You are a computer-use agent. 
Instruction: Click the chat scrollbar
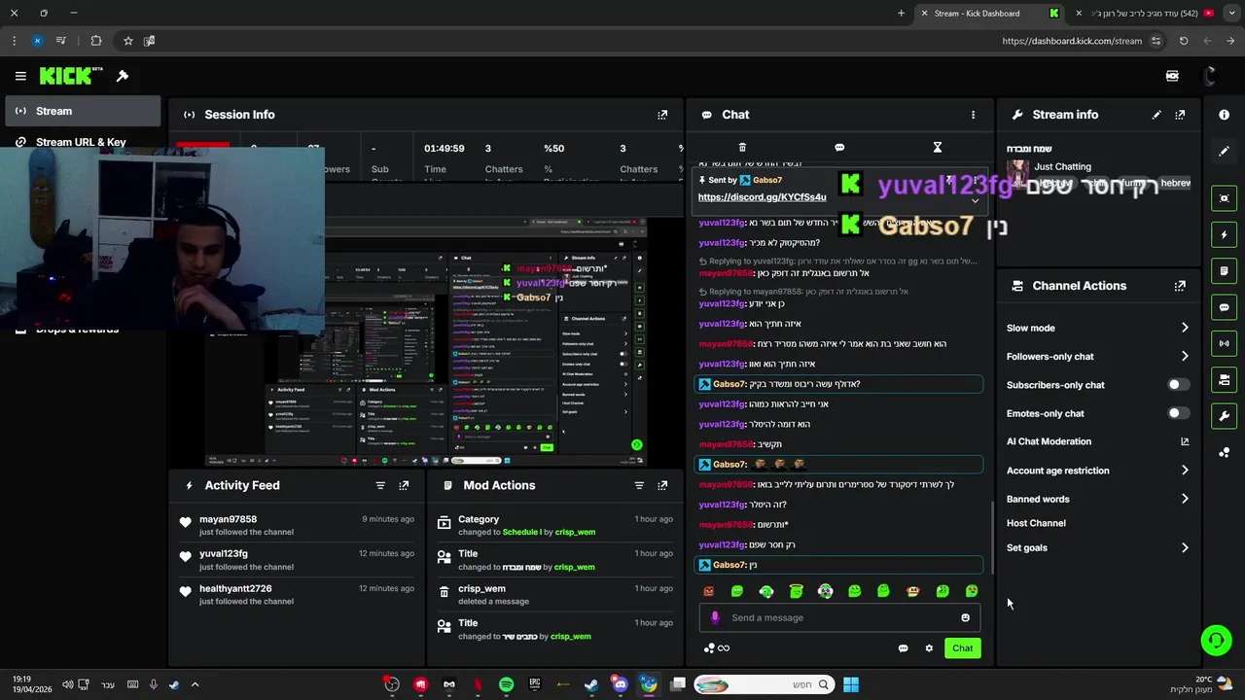pos(992,538)
